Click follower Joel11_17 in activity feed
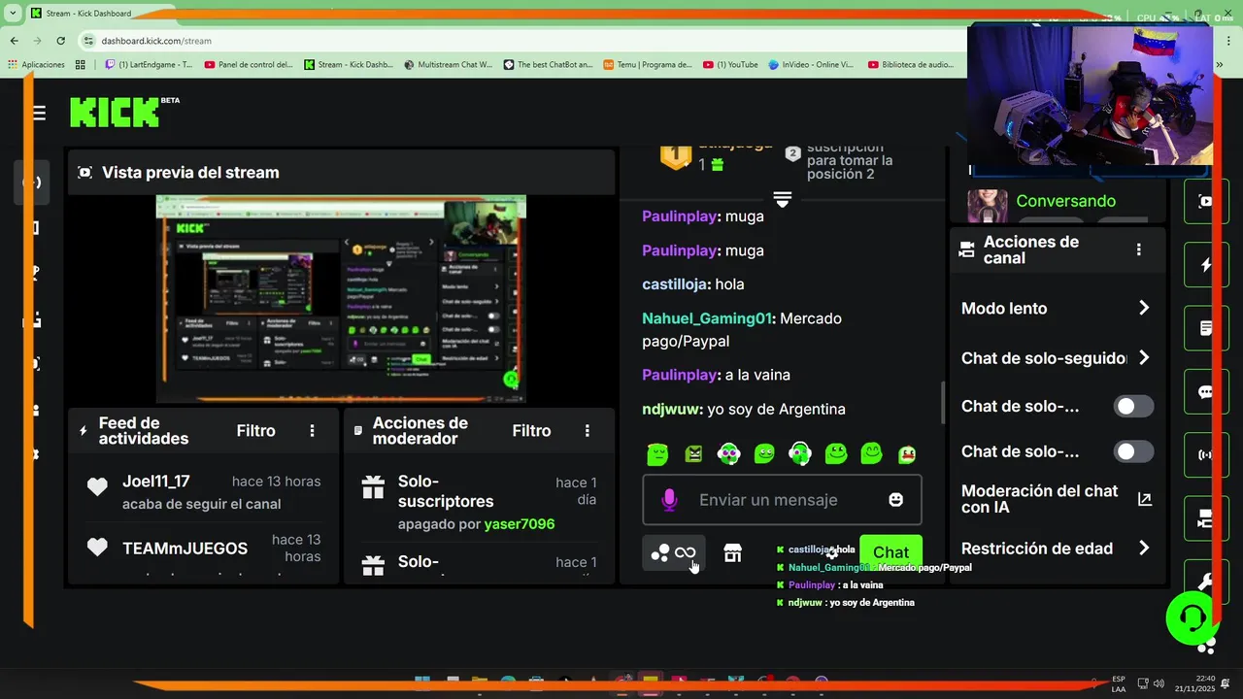 coord(155,482)
